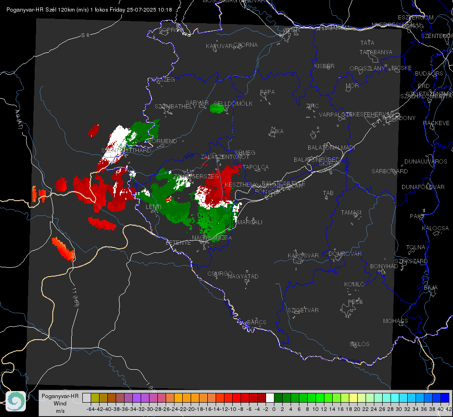Click the yellow swatch at 18 m/s
The image size is (453, 417).
(354, 398)
